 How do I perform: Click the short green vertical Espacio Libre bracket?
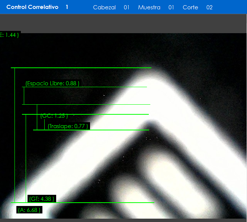tap(24, 96)
